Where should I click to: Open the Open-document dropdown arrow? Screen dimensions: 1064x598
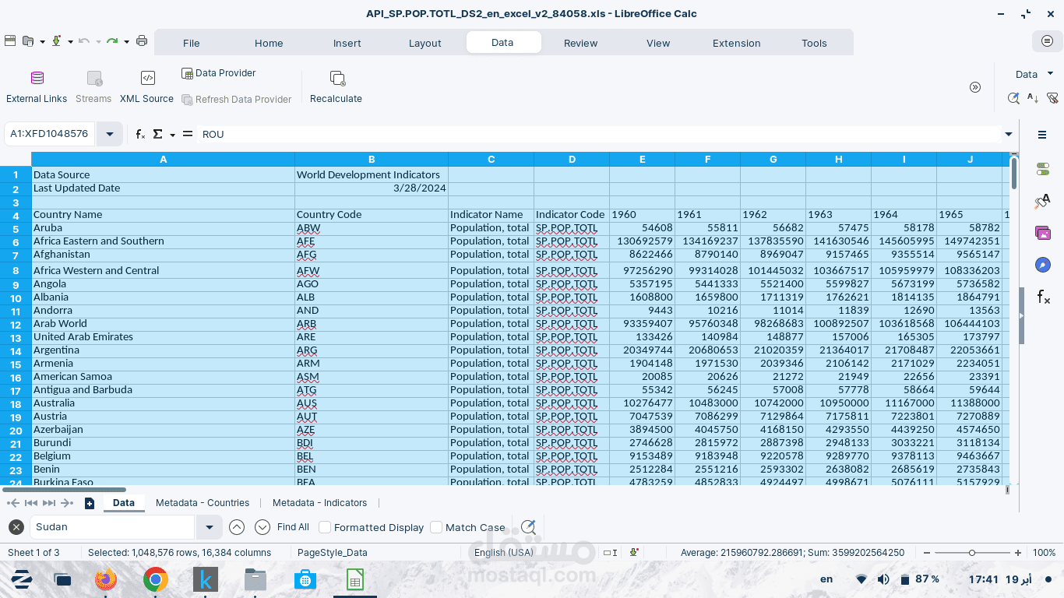42,42
